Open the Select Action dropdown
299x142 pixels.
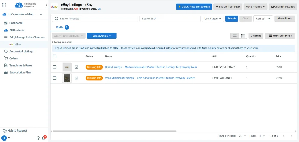point(102,36)
